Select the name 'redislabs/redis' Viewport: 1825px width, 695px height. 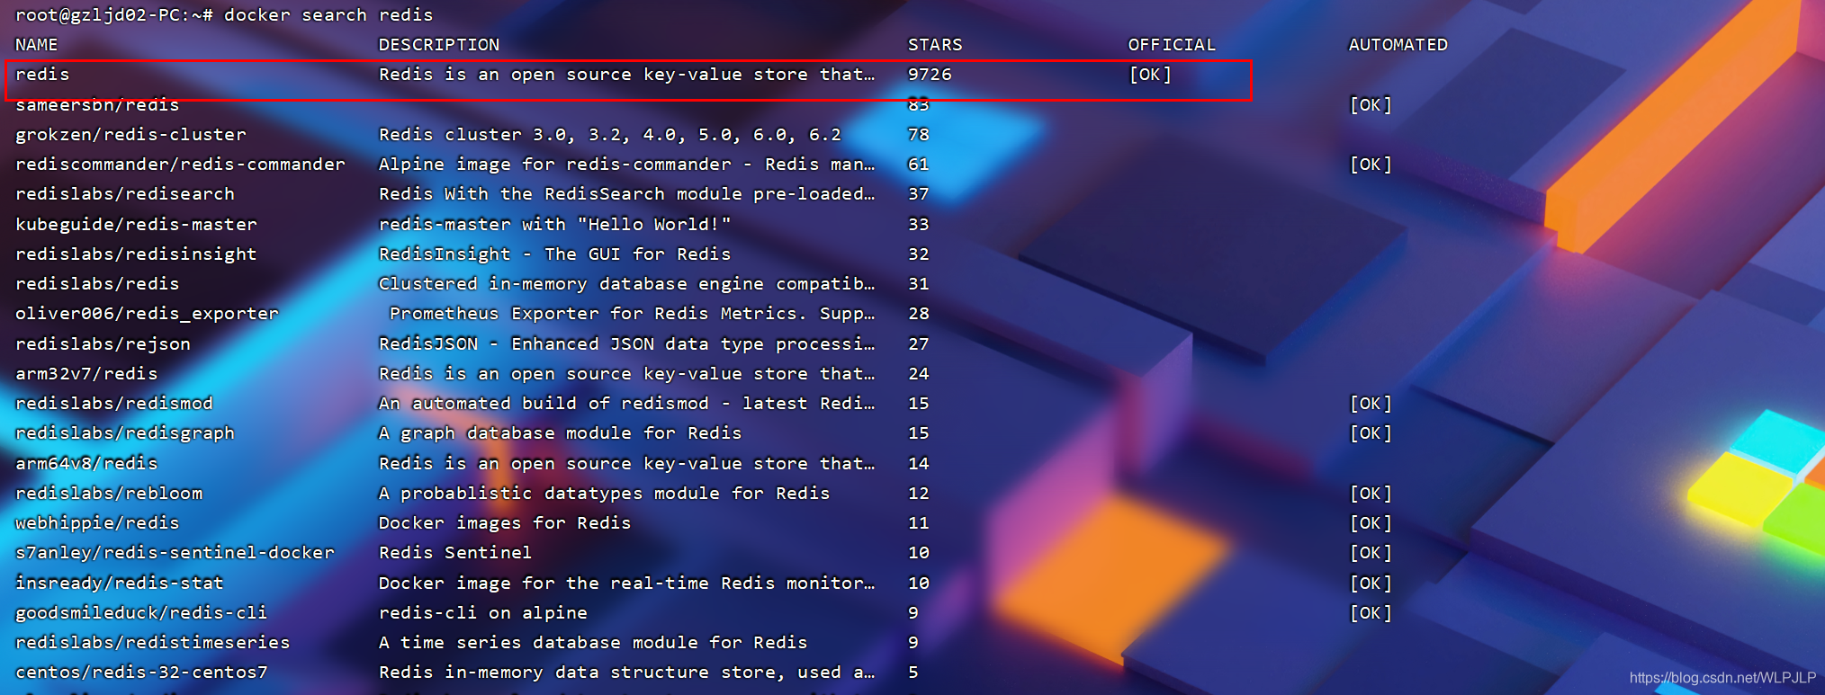click(x=97, y=284)
